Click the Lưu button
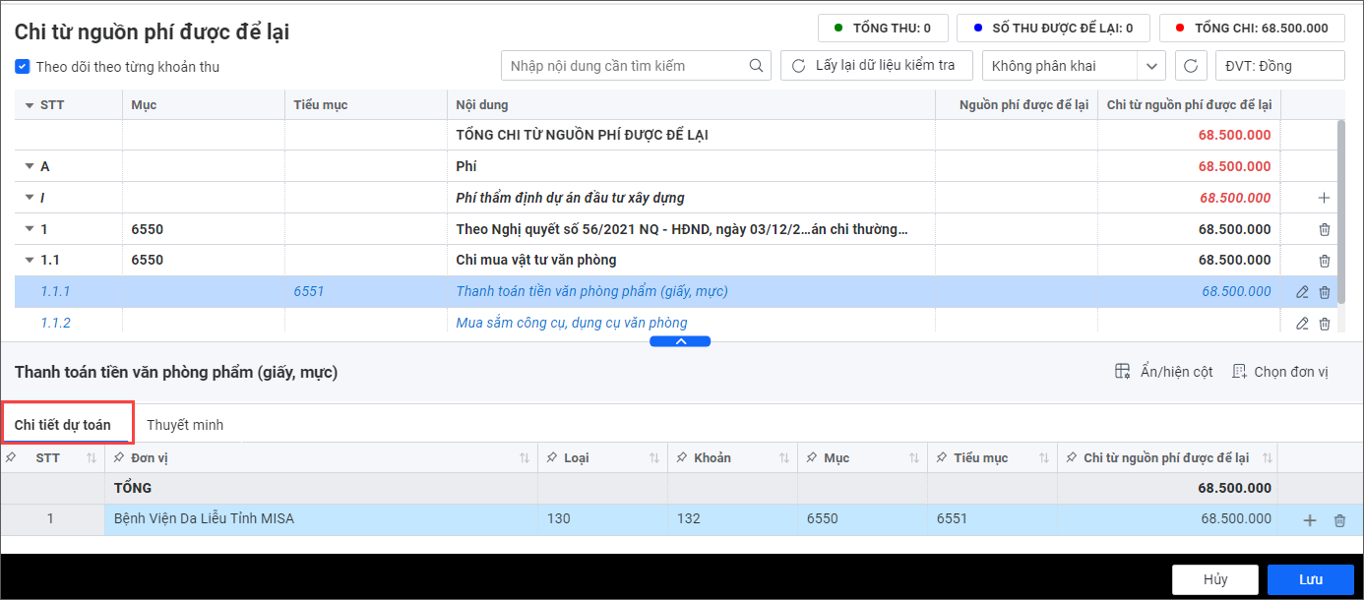Image resolution: width=1364 pixels, height=600 pixels. pyautogui.click(x=1310, y=579)
